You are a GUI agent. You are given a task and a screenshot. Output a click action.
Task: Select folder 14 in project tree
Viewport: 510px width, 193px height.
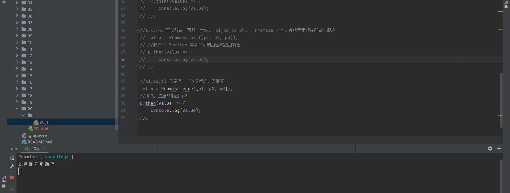click(x=27, y=69)
